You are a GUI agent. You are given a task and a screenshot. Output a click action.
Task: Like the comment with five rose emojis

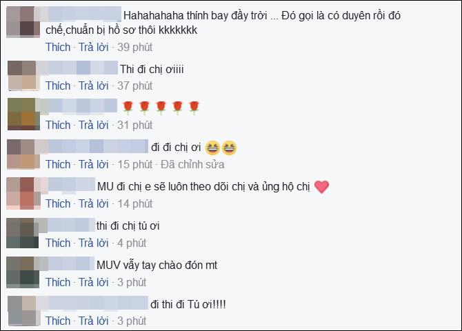[58, 126]
